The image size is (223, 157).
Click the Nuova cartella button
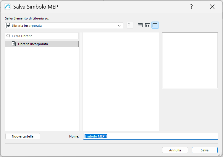coord(23,136)
